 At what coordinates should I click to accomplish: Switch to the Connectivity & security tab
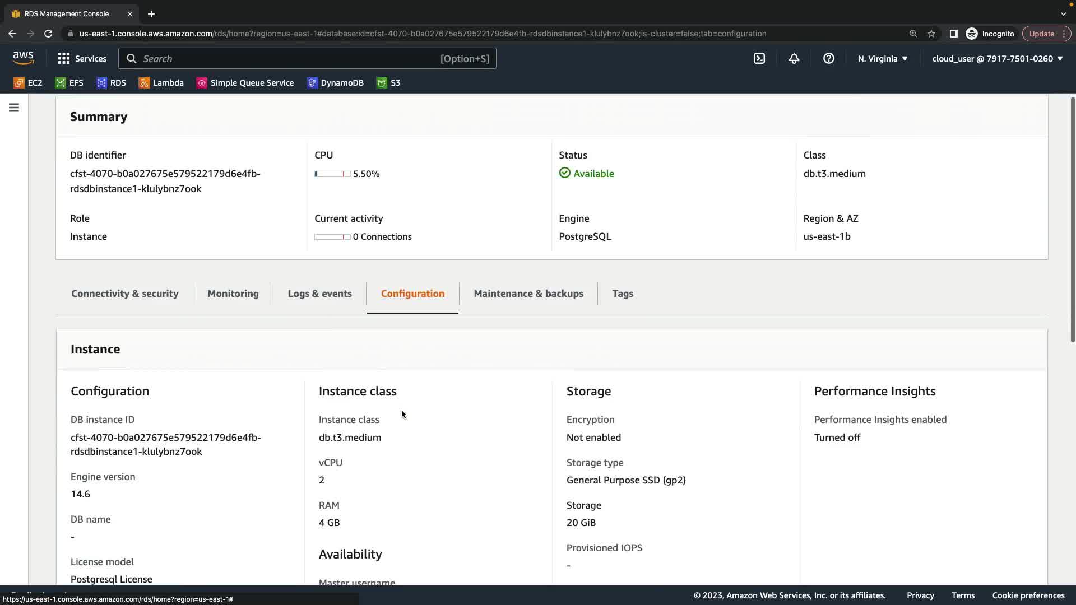tap(124, 294)
